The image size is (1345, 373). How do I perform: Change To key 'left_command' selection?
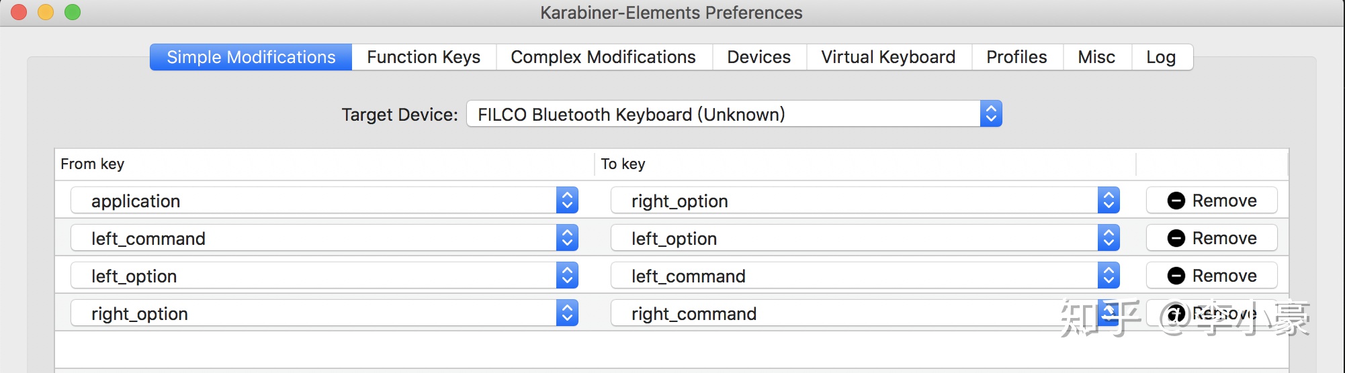click(865, 276)
